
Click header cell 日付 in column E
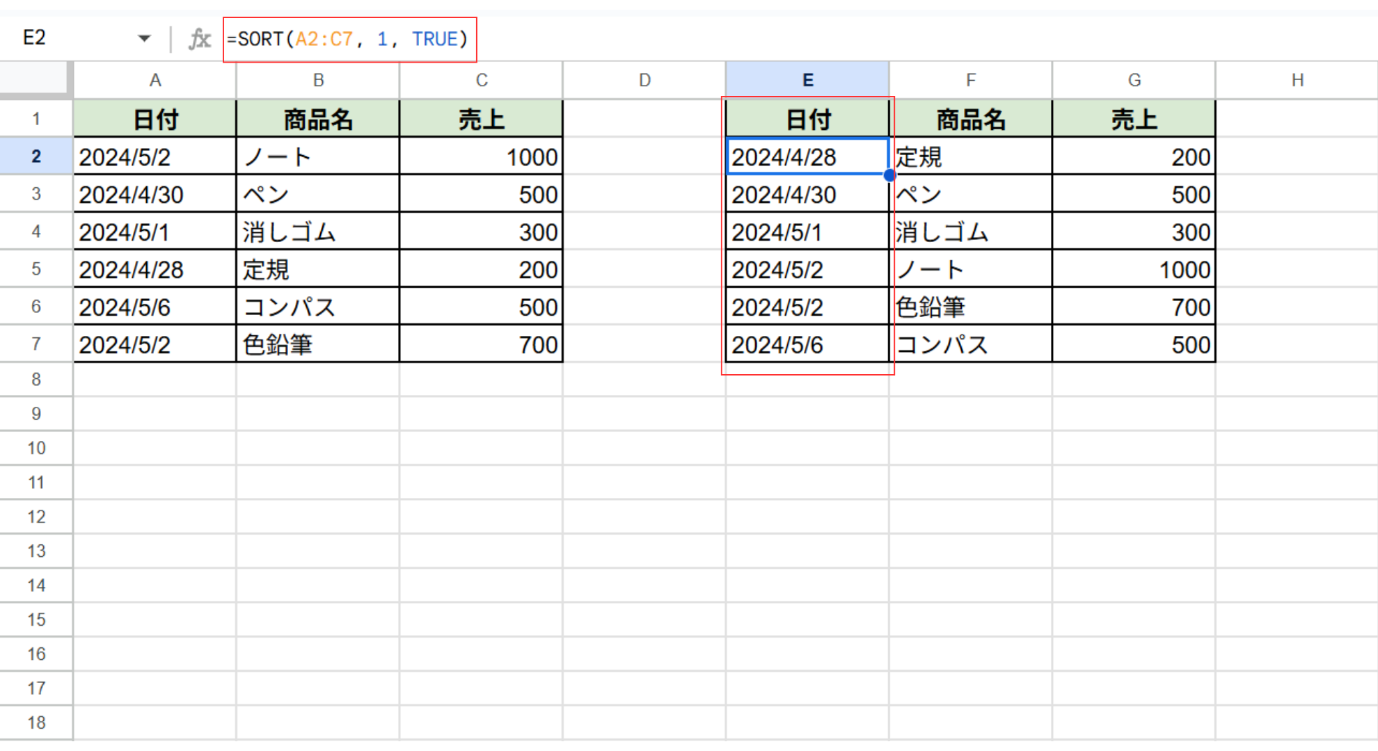pos(807,119)
